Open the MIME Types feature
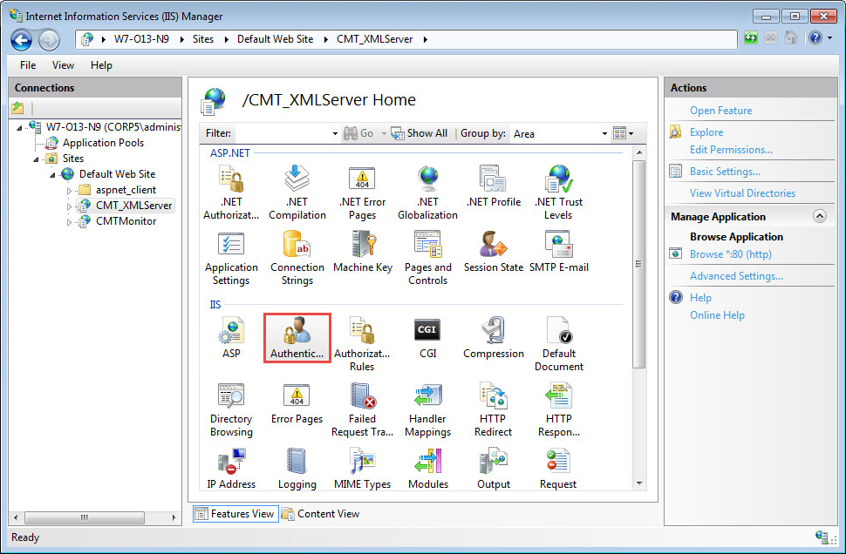This screenshot has height=554, width=846. 362,469
